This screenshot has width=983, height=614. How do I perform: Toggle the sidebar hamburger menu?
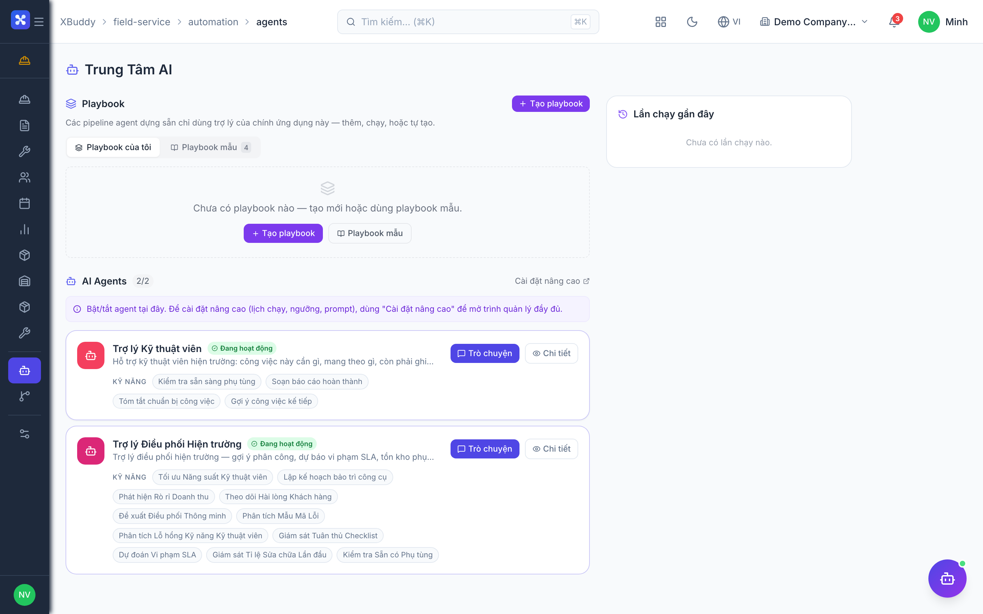pos(39,22)
